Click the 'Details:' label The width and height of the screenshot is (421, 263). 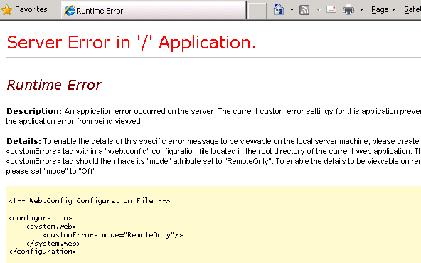coord(23,141)
